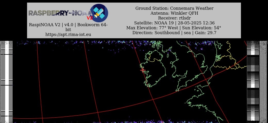
Task: Click 'Satellite: NOAA 19 | 28-05-2025 12:36' line
Action: click(174, 23)
